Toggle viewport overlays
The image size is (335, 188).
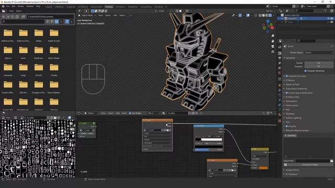click(x=248, y=15)
